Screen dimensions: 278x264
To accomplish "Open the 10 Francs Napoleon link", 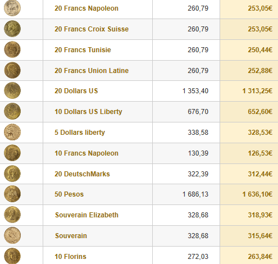I will 86,153.
